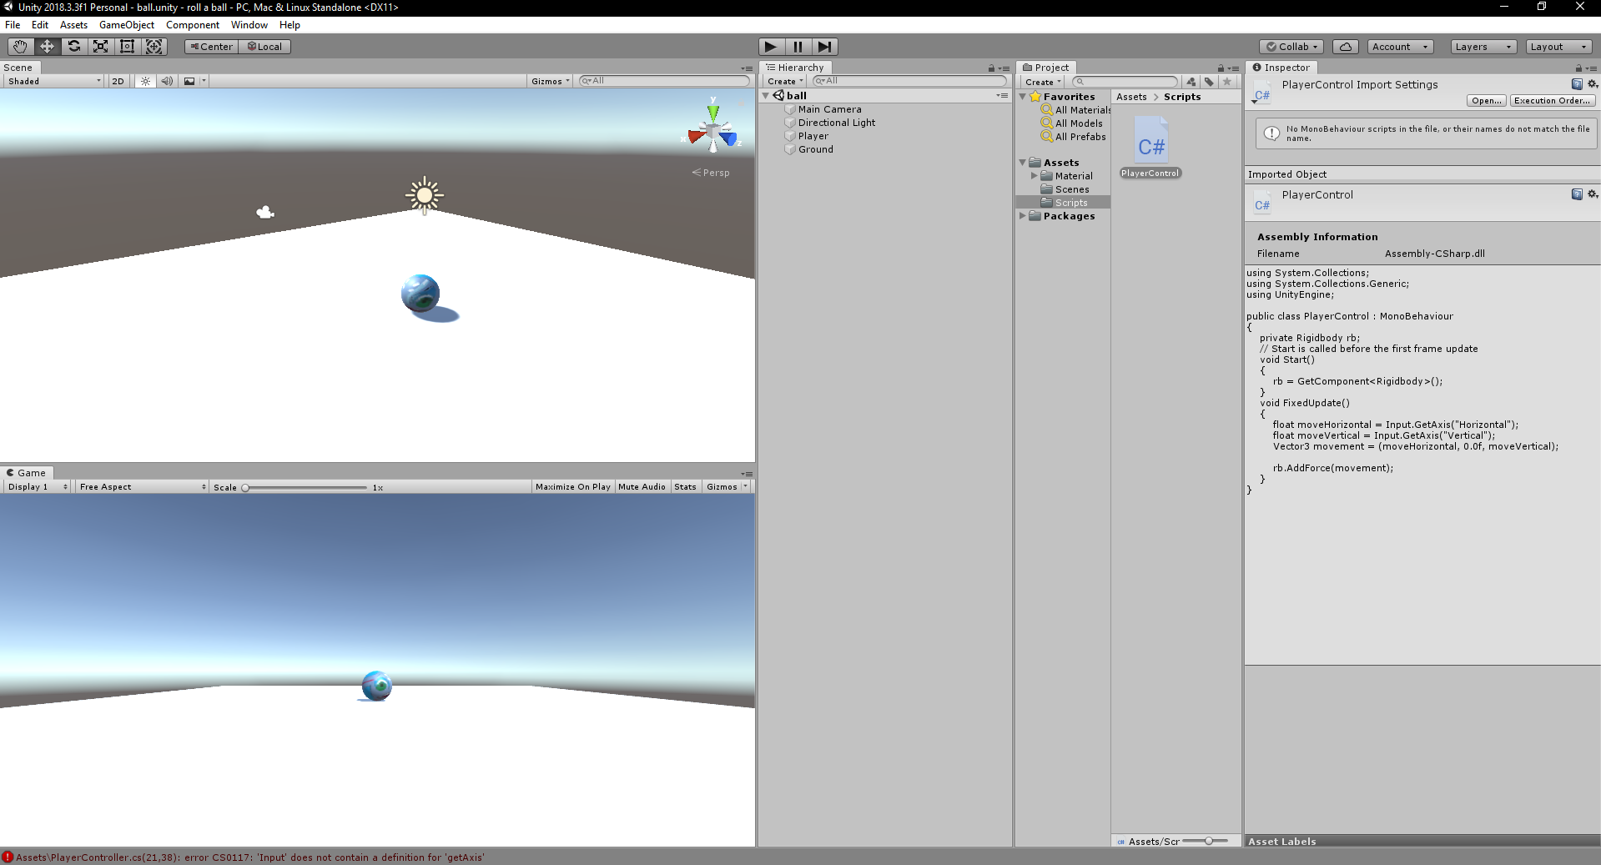Open Free Aspect dropdown
Image resolution: width=1601 pixels, height=865 pixels.
point(143,487)
